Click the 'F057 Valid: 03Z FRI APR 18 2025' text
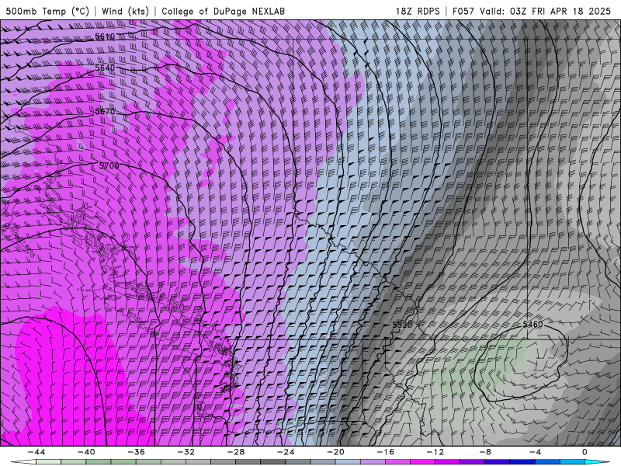This screenshot has height=466, width=621. coord(532,11)
